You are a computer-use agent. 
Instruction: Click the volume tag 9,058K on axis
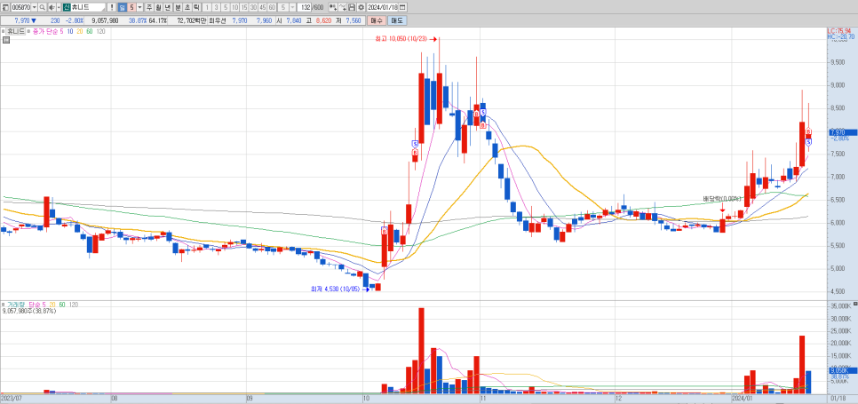(x=842, y=370)
